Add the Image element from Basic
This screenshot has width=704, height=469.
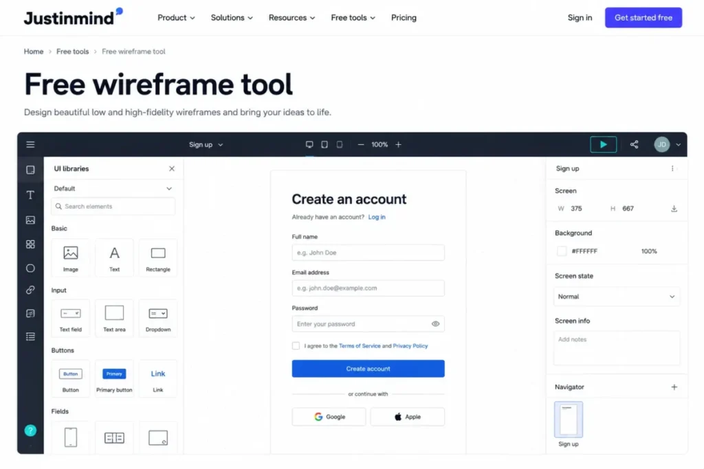coord(71,258)
